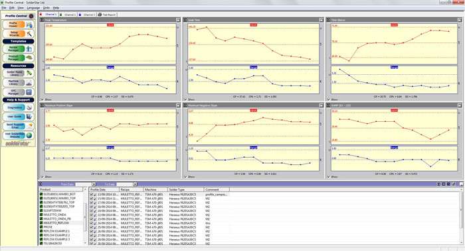Open the Profile Viewer

18,25
